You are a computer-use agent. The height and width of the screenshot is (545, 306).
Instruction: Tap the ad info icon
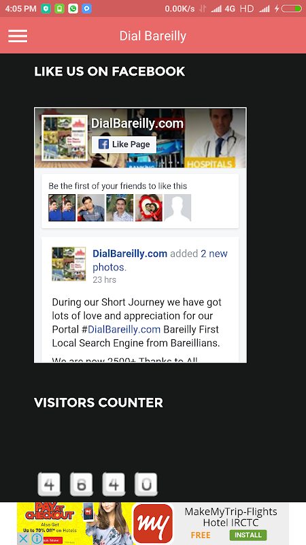click(37, 539)
